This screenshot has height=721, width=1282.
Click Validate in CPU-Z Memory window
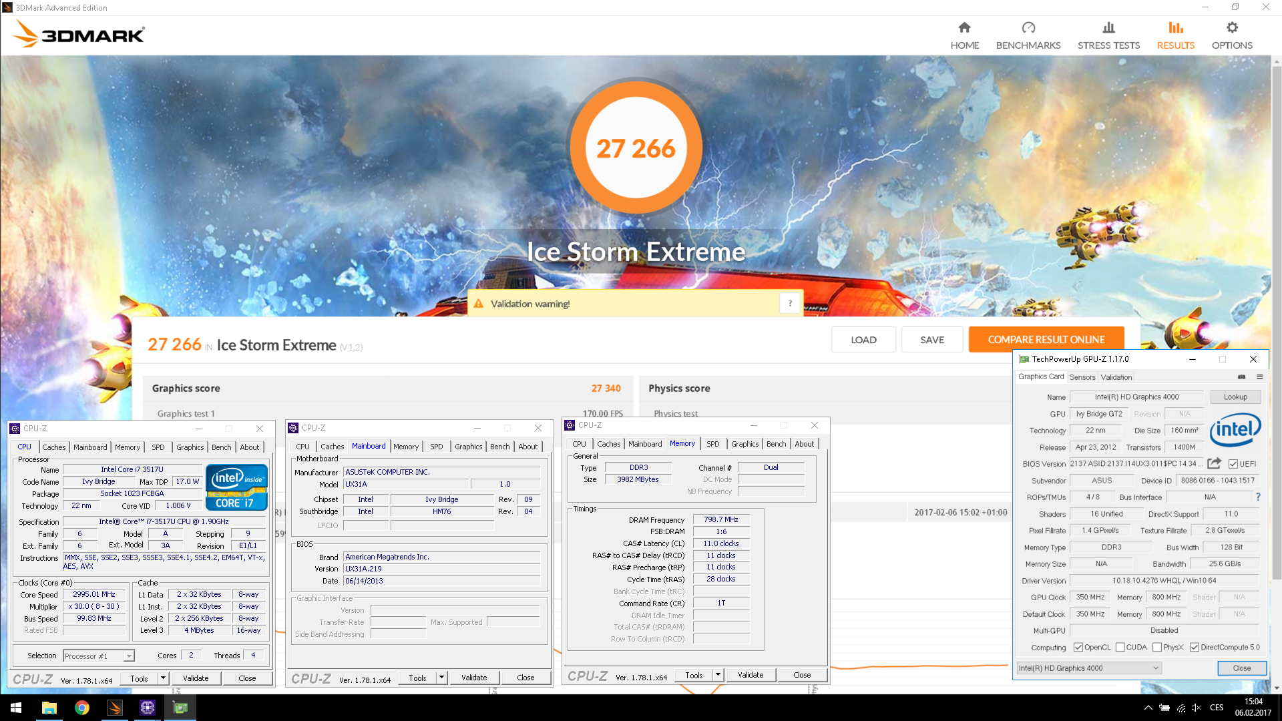[751, 675]
